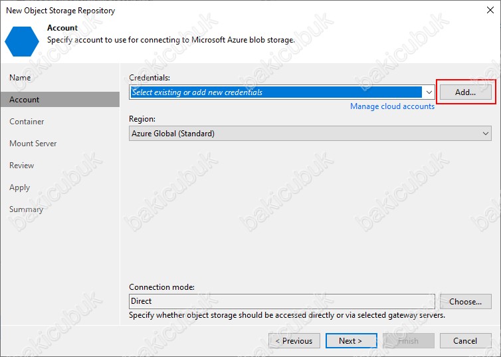Go to the Next > step

pyautogui.click(x=351, y=340)
